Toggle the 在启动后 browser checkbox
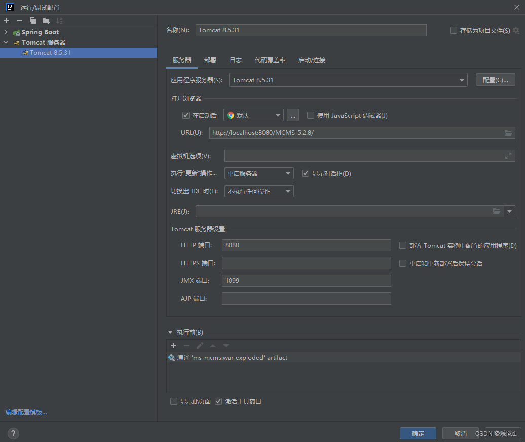Viewport: 525px width, 442px height. pos(186,115)
